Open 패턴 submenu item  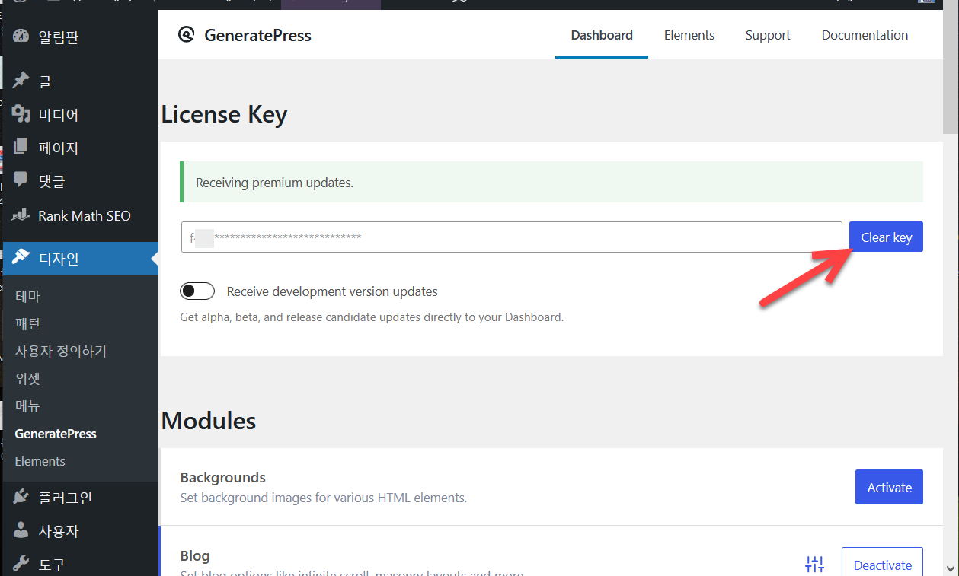pos(27,323)
